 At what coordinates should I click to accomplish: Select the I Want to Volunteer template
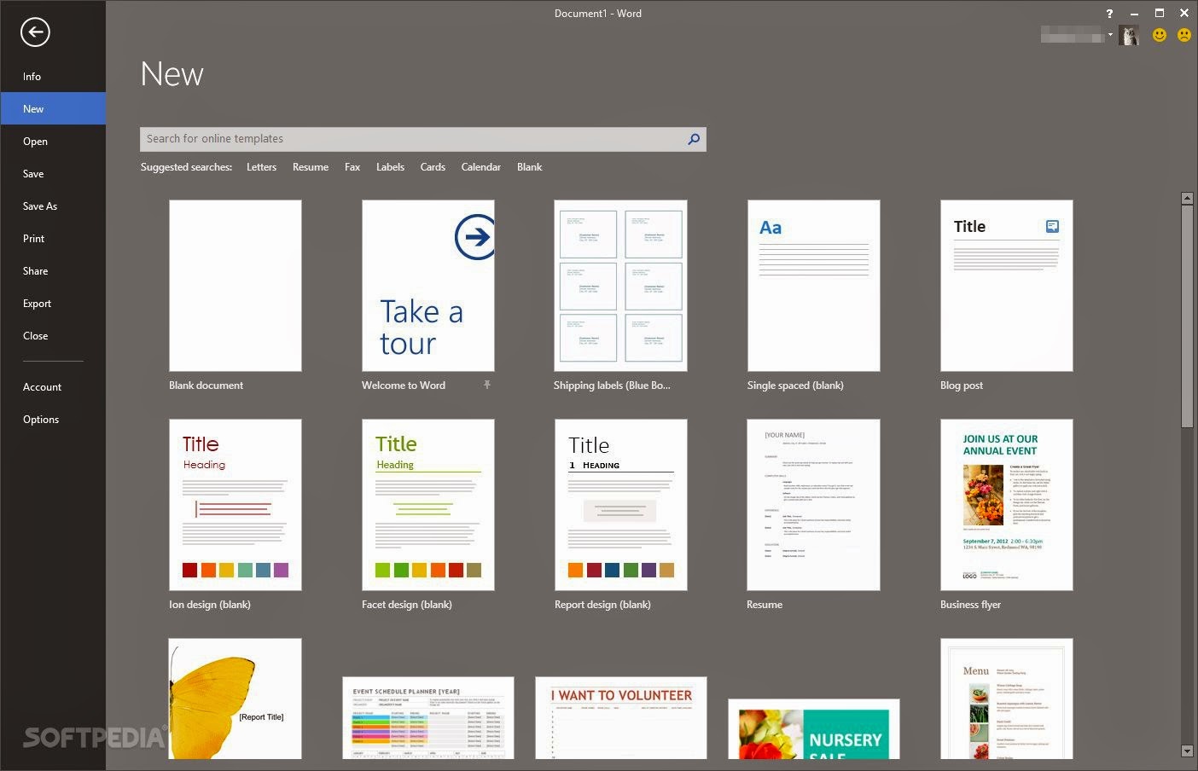point(621,718)
